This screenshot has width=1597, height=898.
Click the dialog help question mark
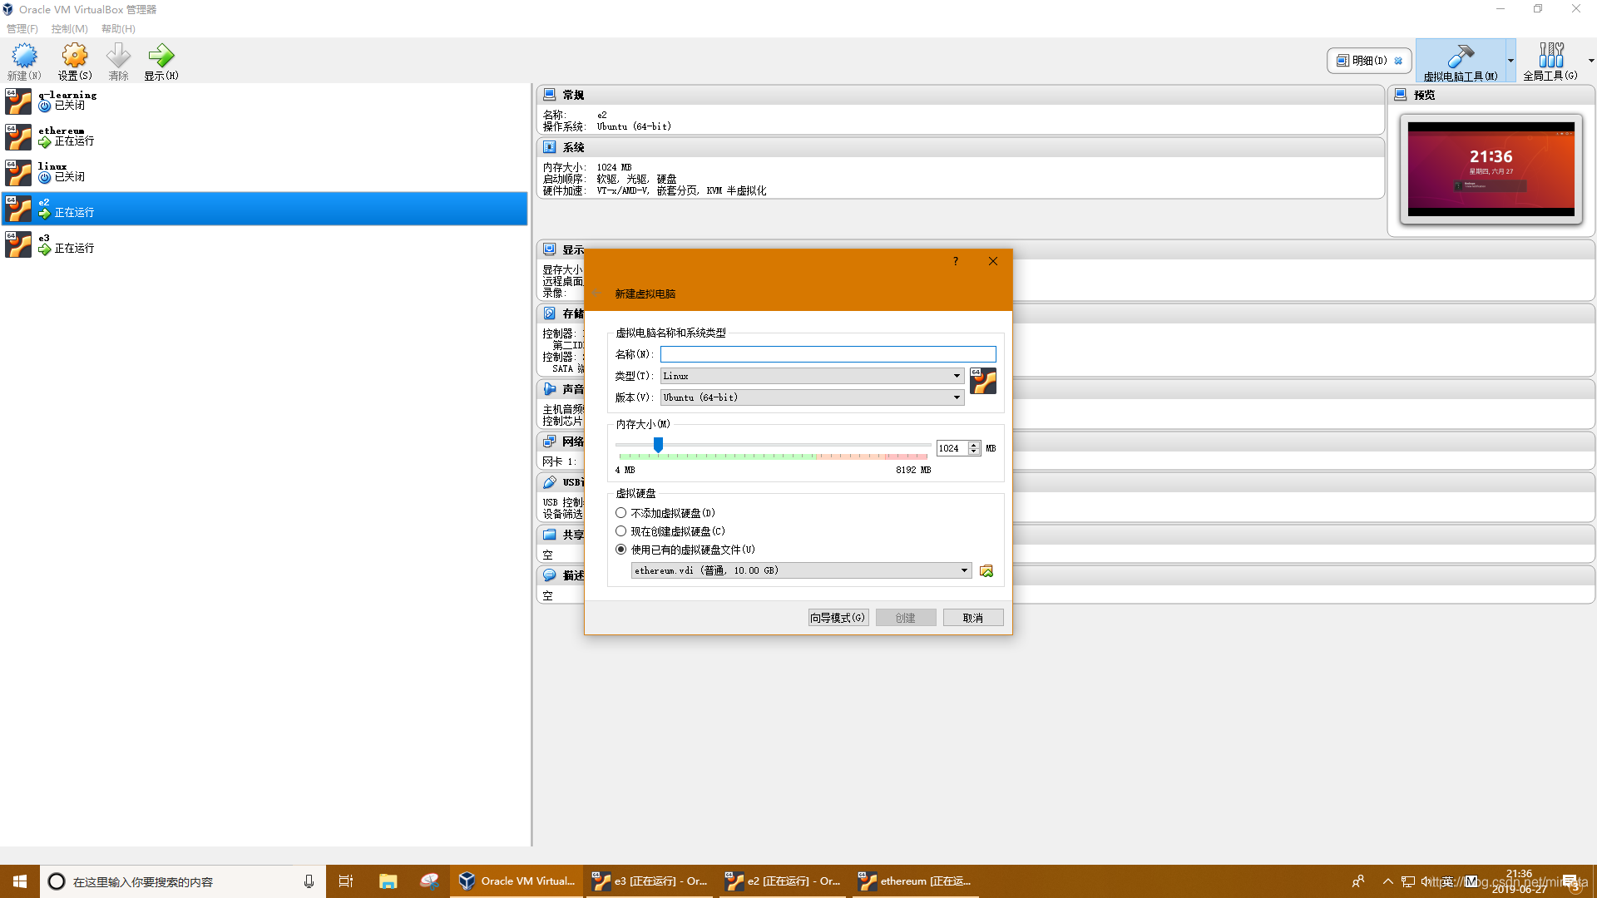coord(956,261)
